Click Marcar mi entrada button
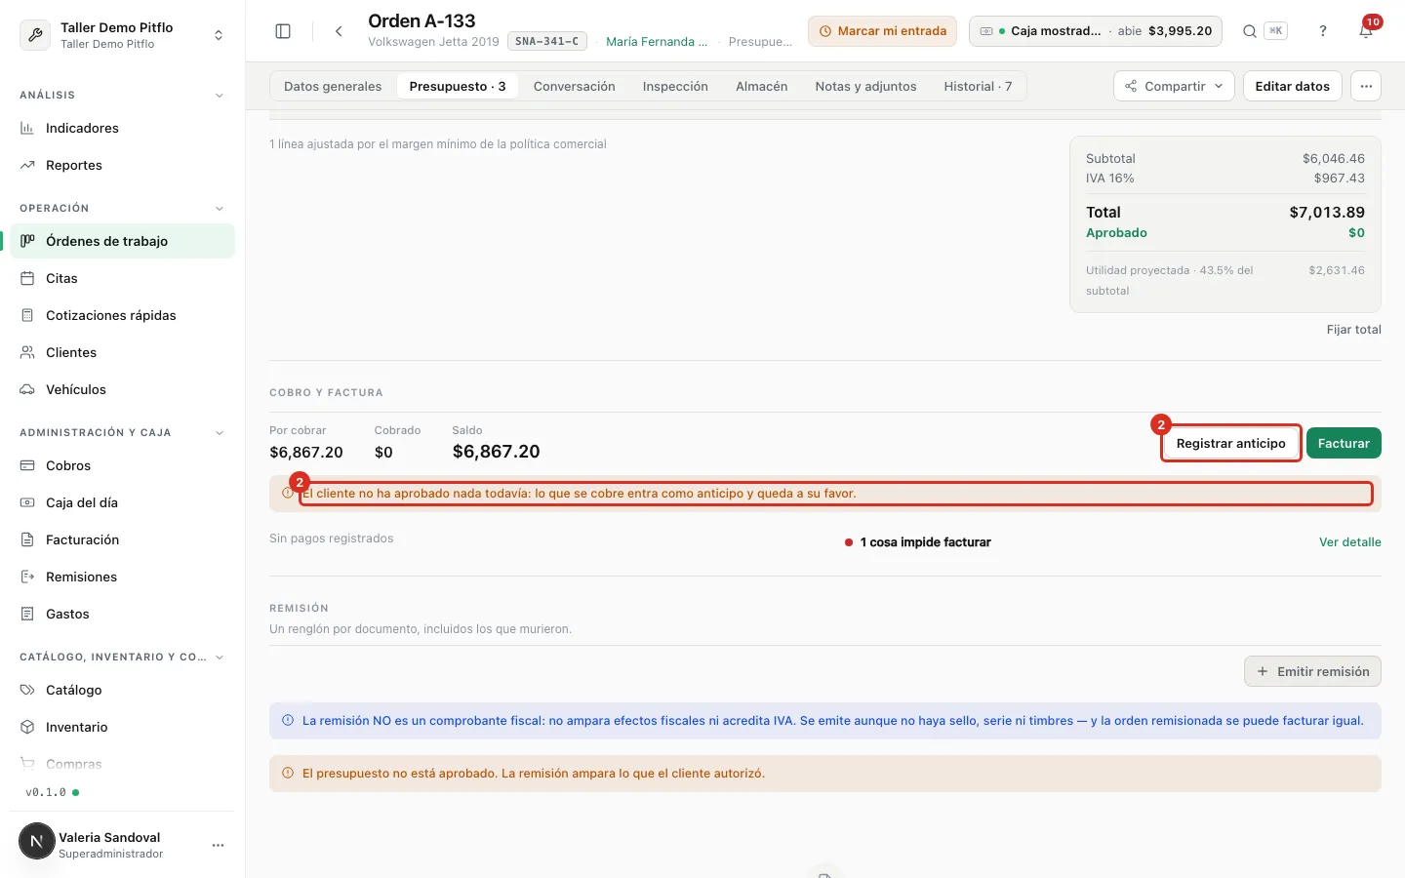The image size is (1405, 878). [x=882, y=31]
